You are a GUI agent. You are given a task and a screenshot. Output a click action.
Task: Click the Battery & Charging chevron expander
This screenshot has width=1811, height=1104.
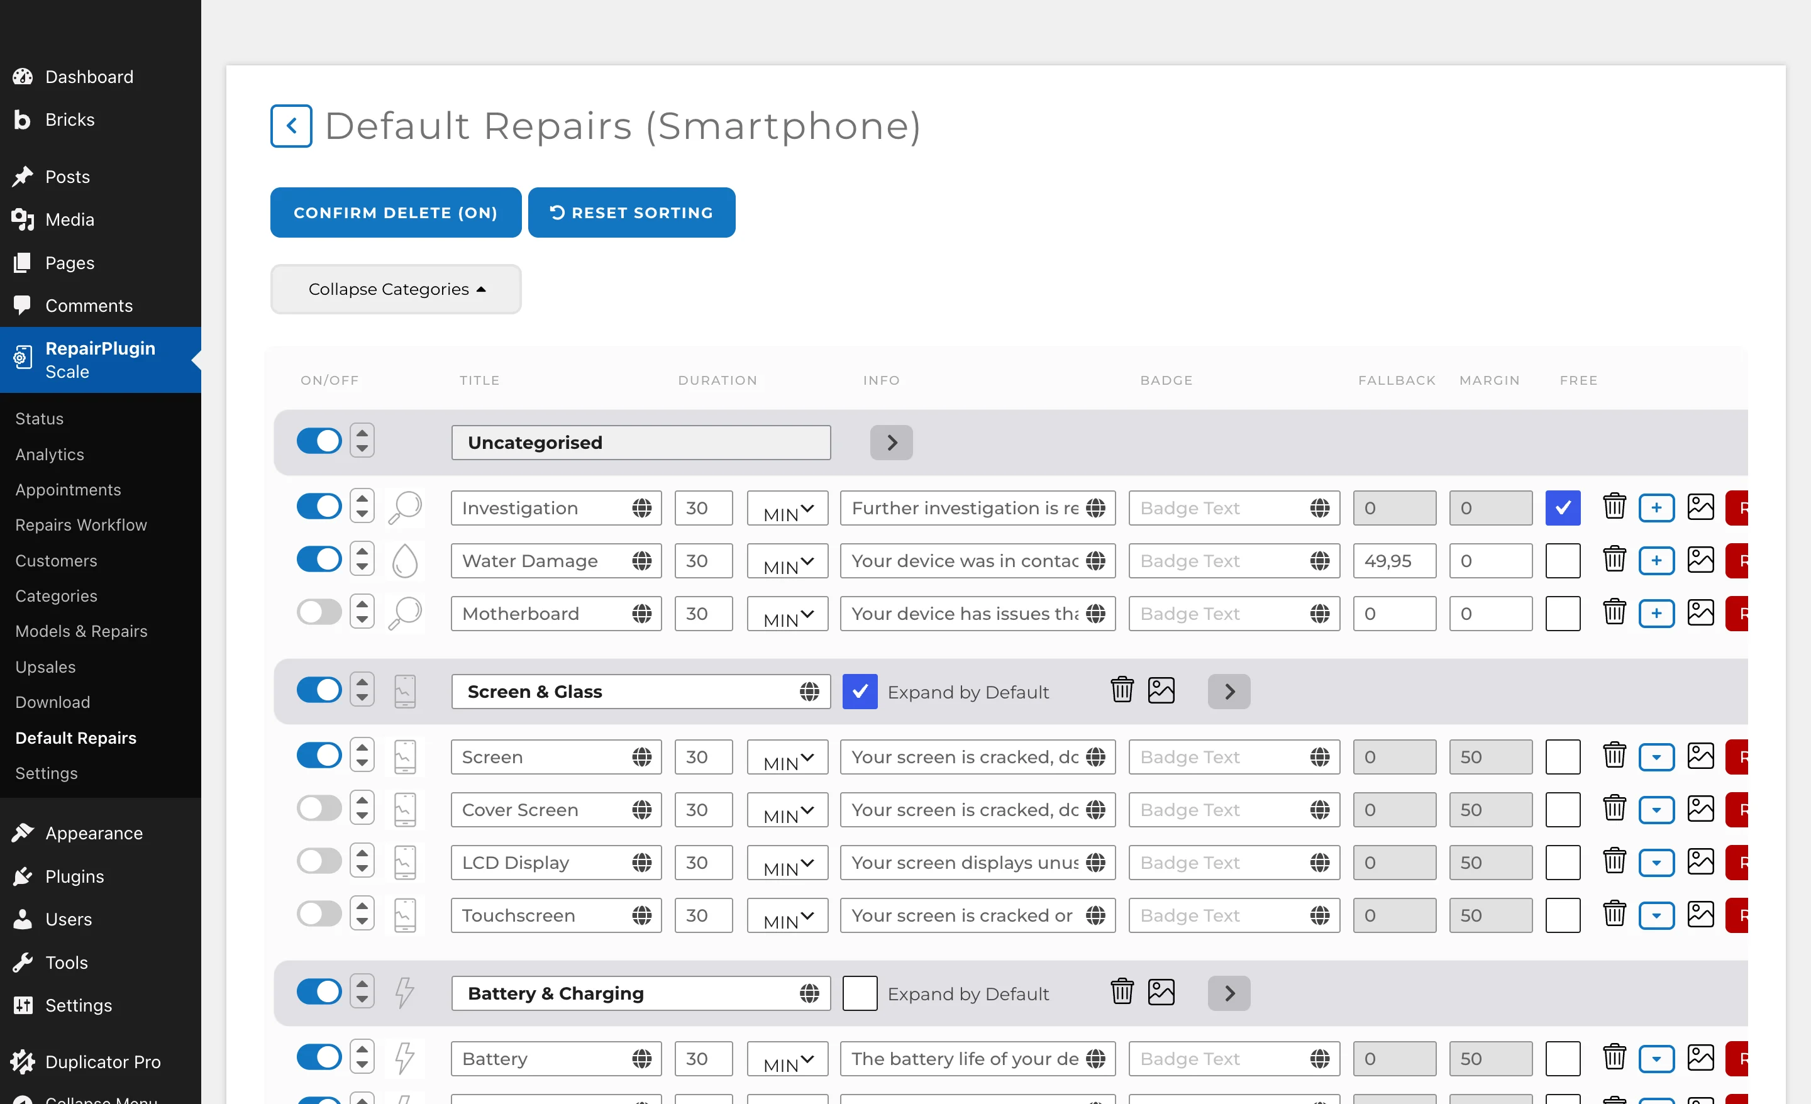[1229, 994]
